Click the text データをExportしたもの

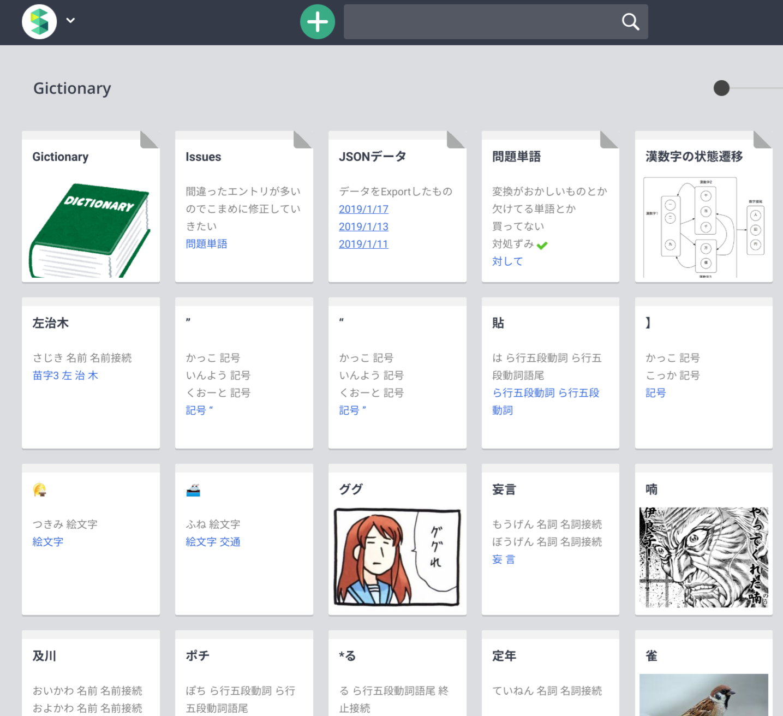[x=396, y=192]
